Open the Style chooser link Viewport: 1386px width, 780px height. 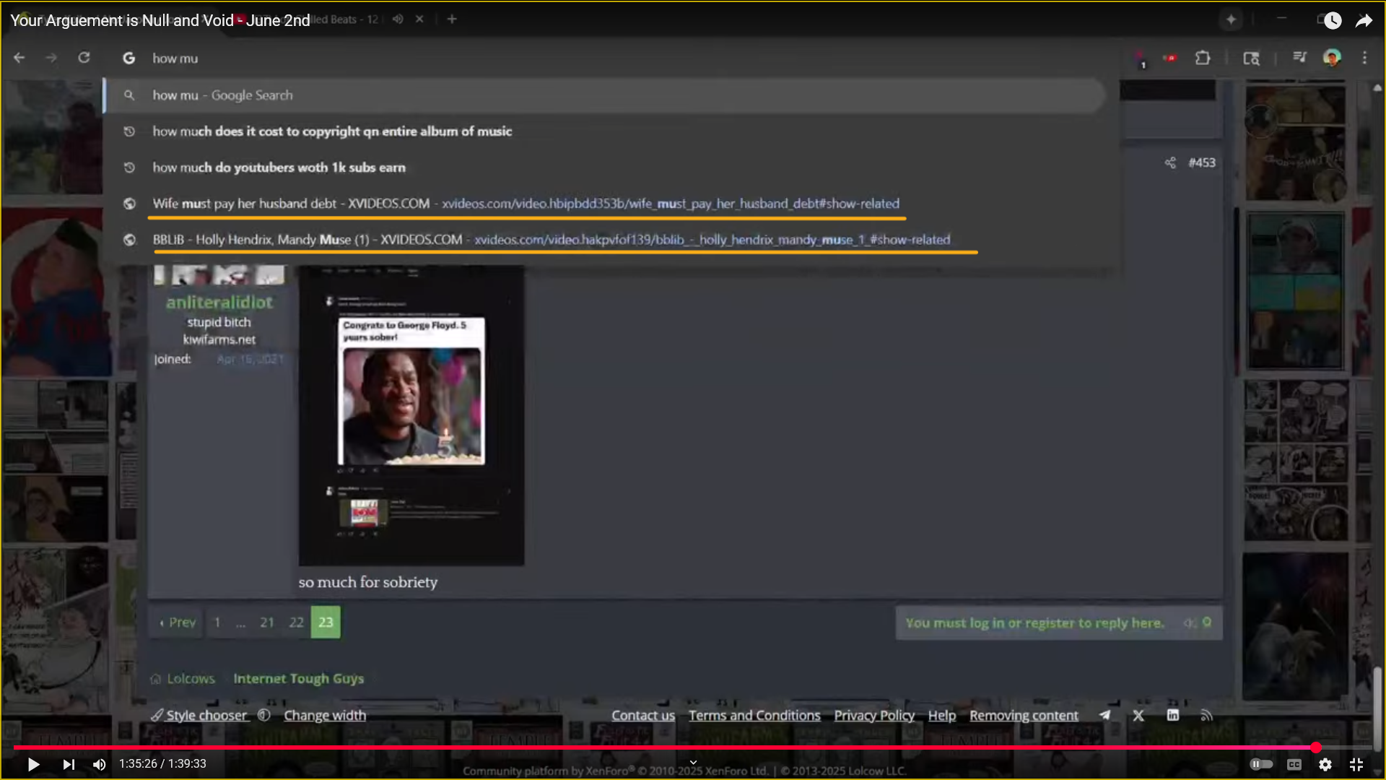click(x=200, y=715)
